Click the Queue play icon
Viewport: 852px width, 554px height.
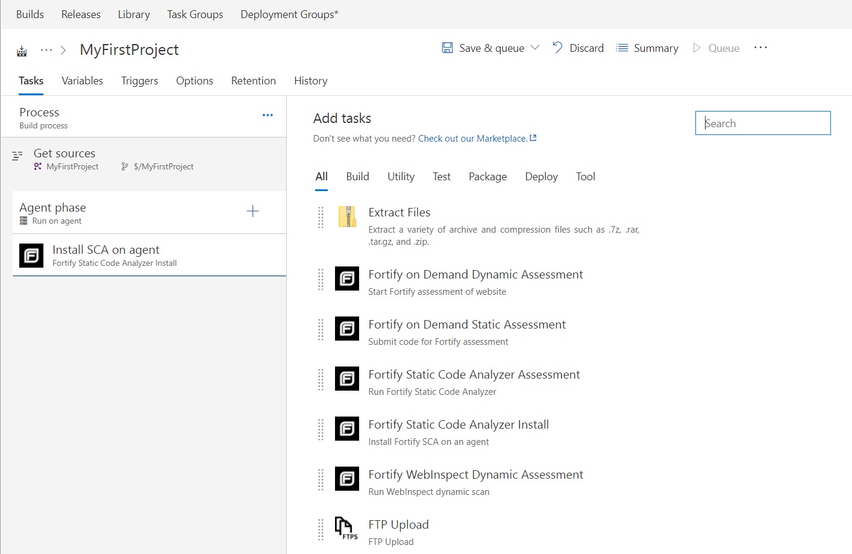coord(697,48)
